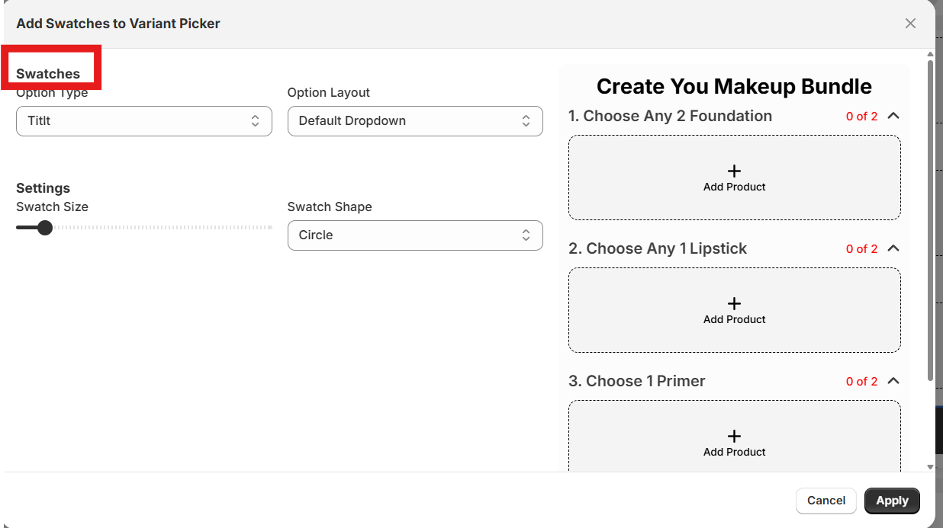Close the Add Swatches dialog

(x=910, y=24)
